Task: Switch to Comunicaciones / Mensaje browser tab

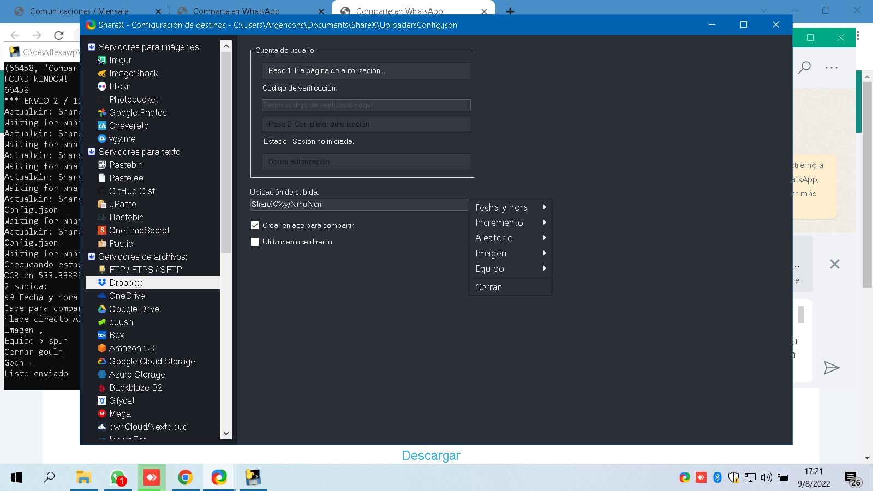Action: click(86, 11)
